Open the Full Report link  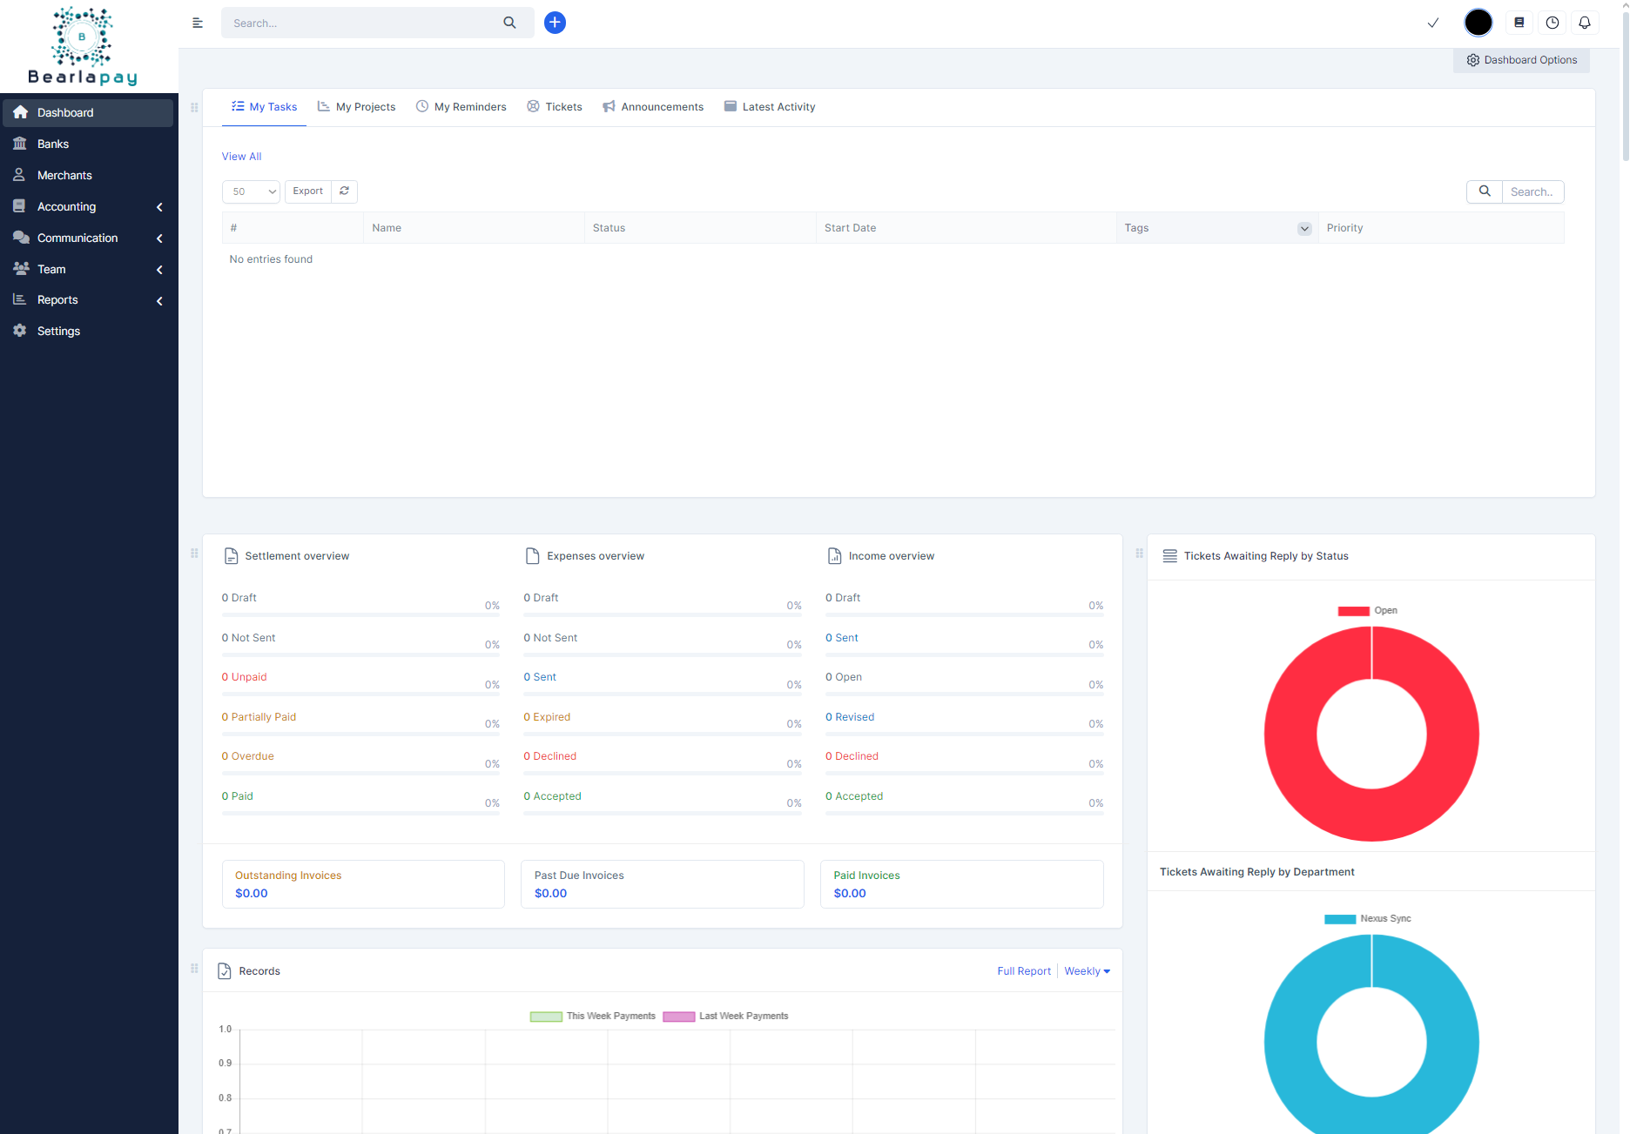point(1023,971)
